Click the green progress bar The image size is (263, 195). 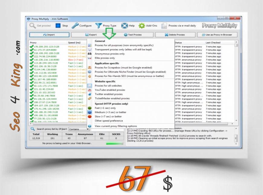coord(115,143)
